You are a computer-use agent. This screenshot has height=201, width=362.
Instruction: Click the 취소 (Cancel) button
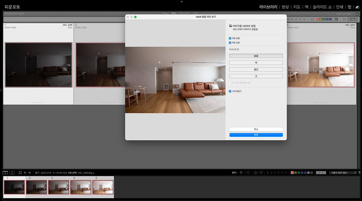[x=256, y=129]
